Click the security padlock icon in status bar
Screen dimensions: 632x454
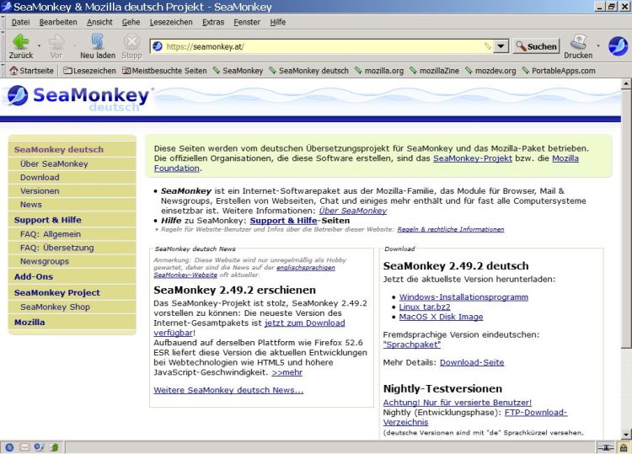[624, 447]
